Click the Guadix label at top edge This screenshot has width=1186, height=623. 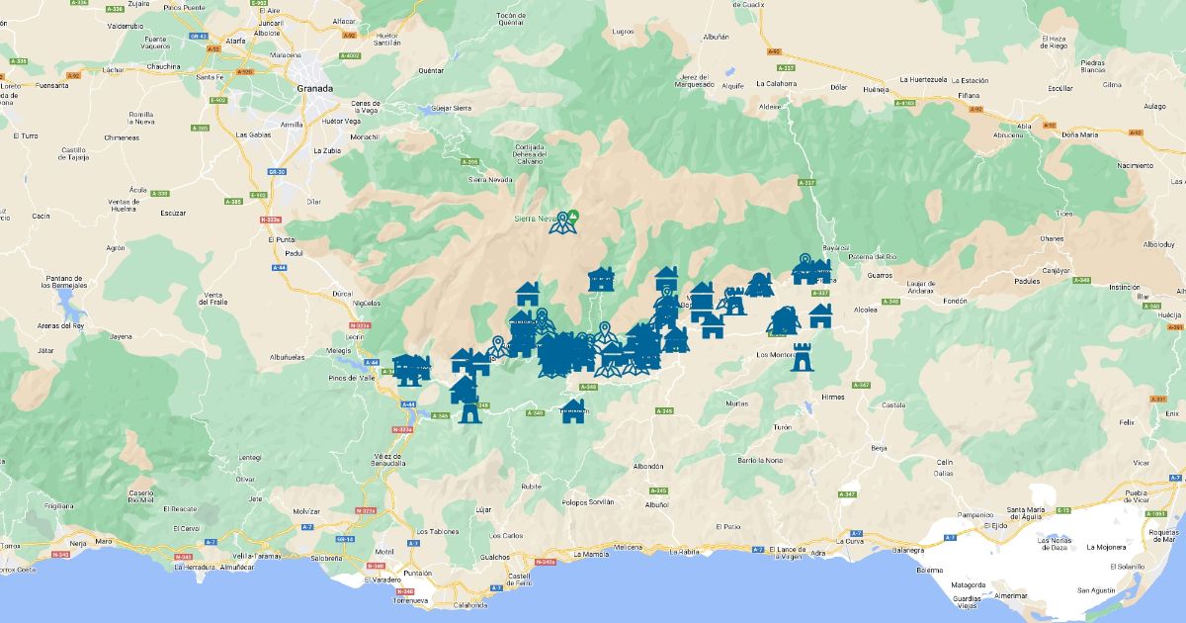click(x=749, y=4)
